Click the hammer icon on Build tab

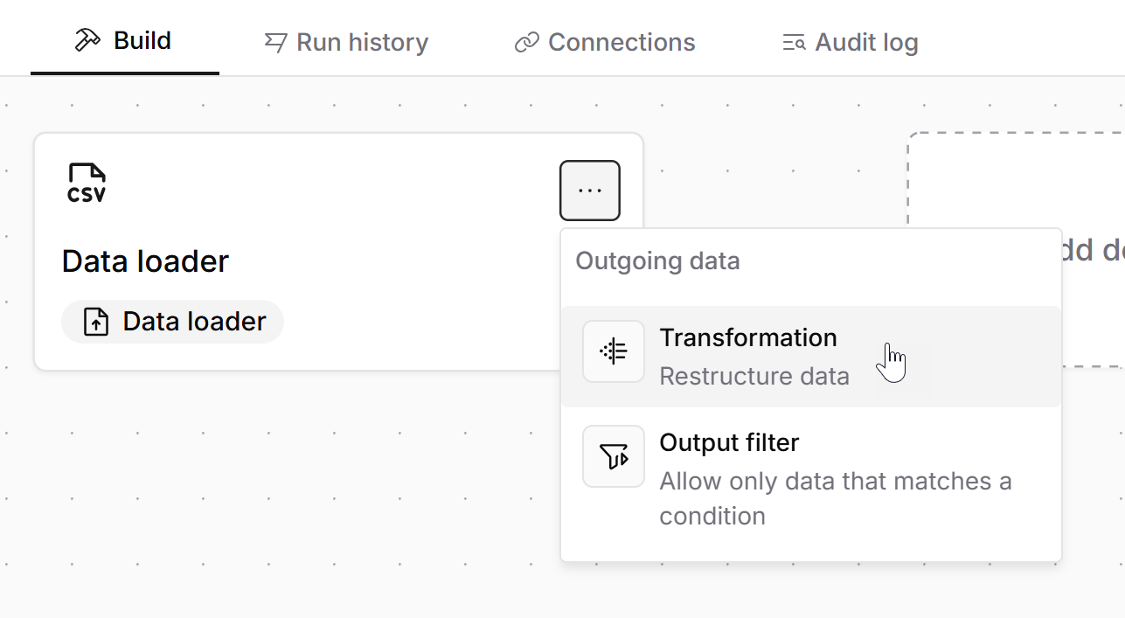pyautogui.click(x=87, y=41)
